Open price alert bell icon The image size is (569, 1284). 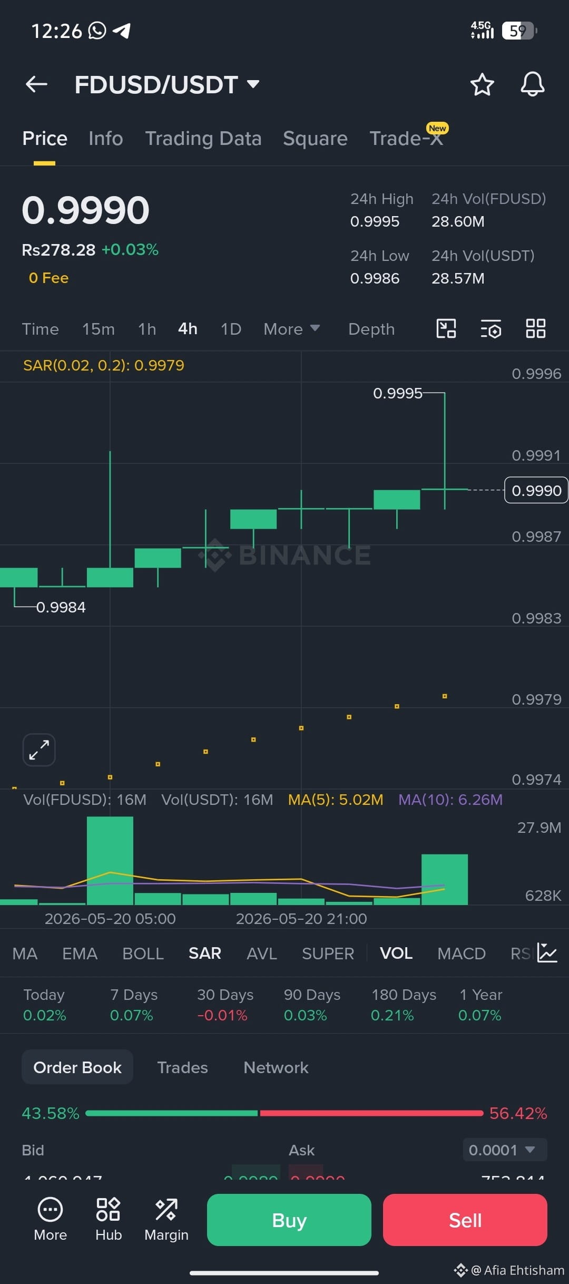pyautogui.click(x=533, y=84)
